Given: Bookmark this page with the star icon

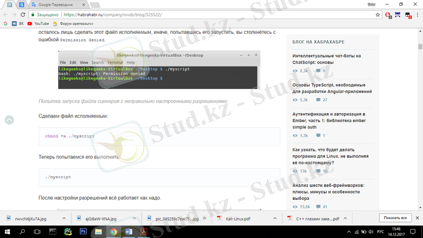Looking at the screenshot, I should click(378, 15).
